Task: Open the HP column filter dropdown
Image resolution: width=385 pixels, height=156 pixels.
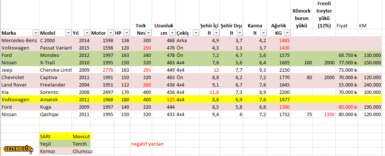Action: click(x=127, y=33)
